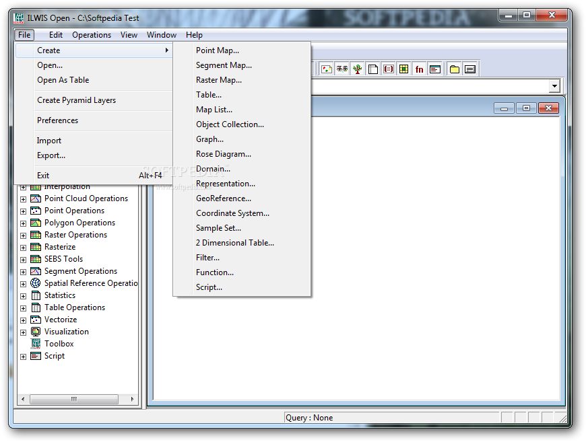The image size is (586, 442).
Task: Click the Query : None status text
Action: pos(309,418)
